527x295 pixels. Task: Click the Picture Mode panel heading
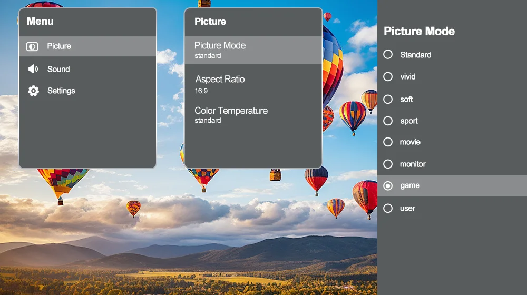(x=419, y=31)
